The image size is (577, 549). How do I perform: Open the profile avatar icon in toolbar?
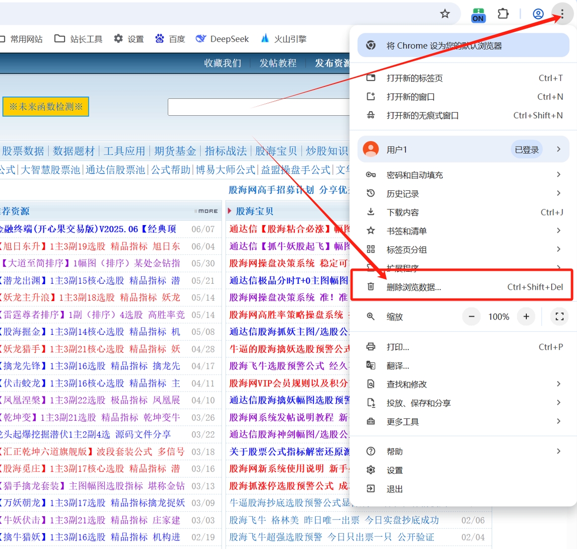click(x=538, y=14)
